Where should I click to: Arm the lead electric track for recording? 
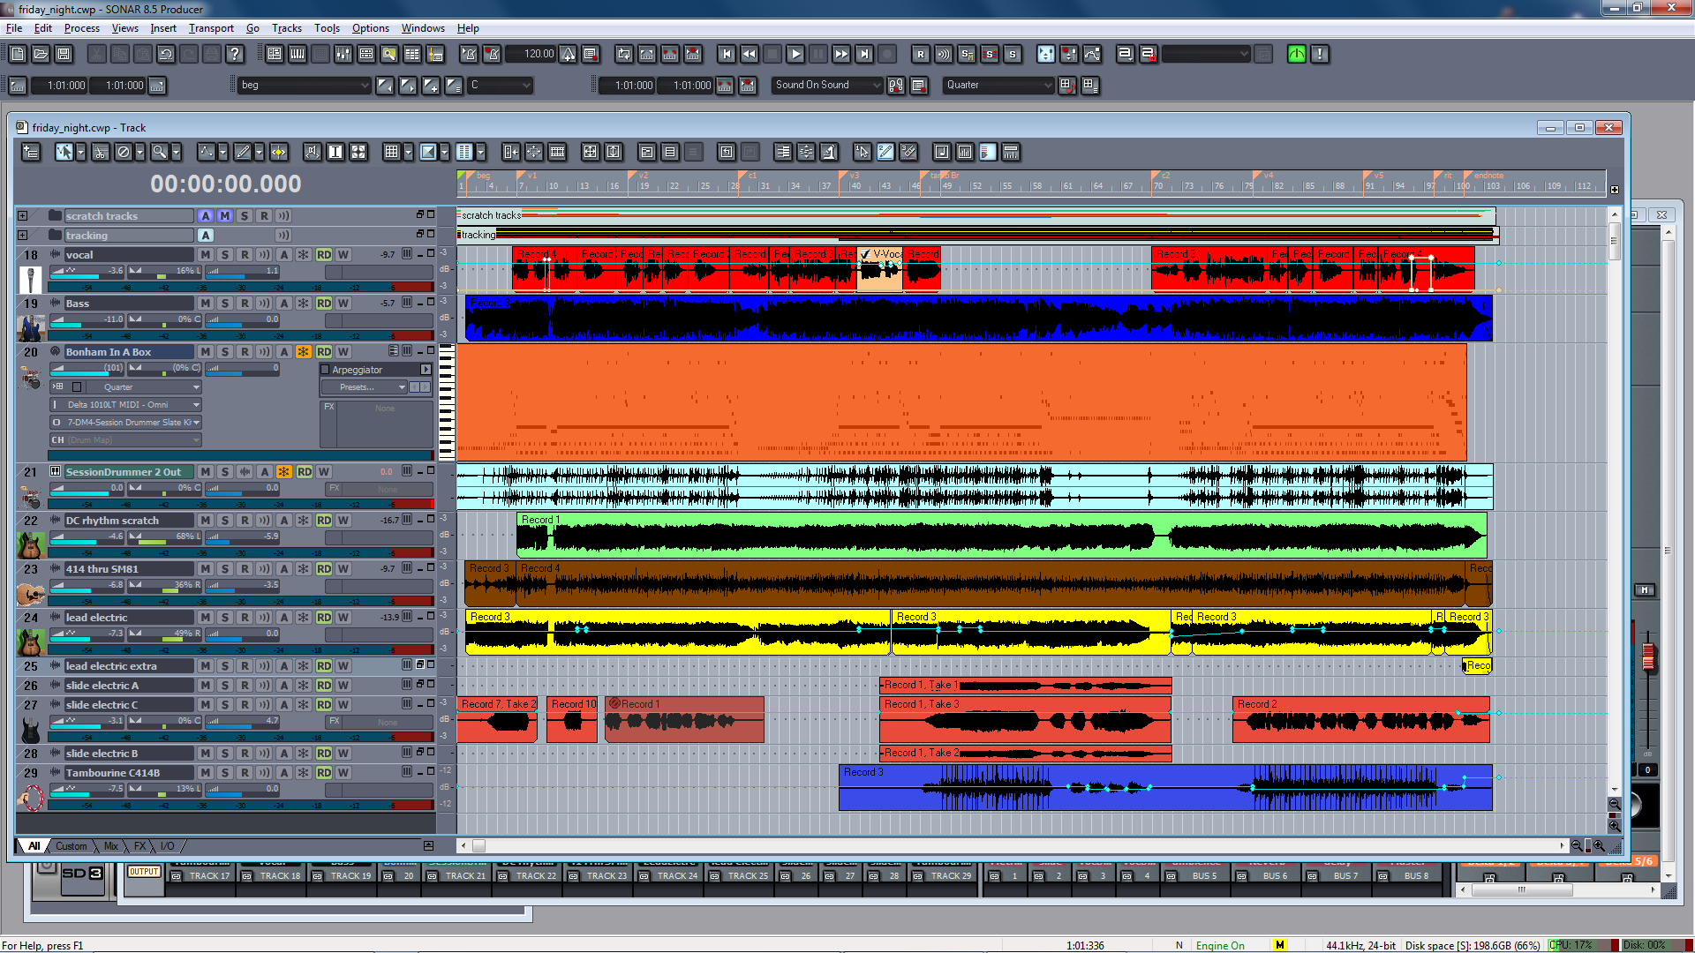[x=245, y=618]
